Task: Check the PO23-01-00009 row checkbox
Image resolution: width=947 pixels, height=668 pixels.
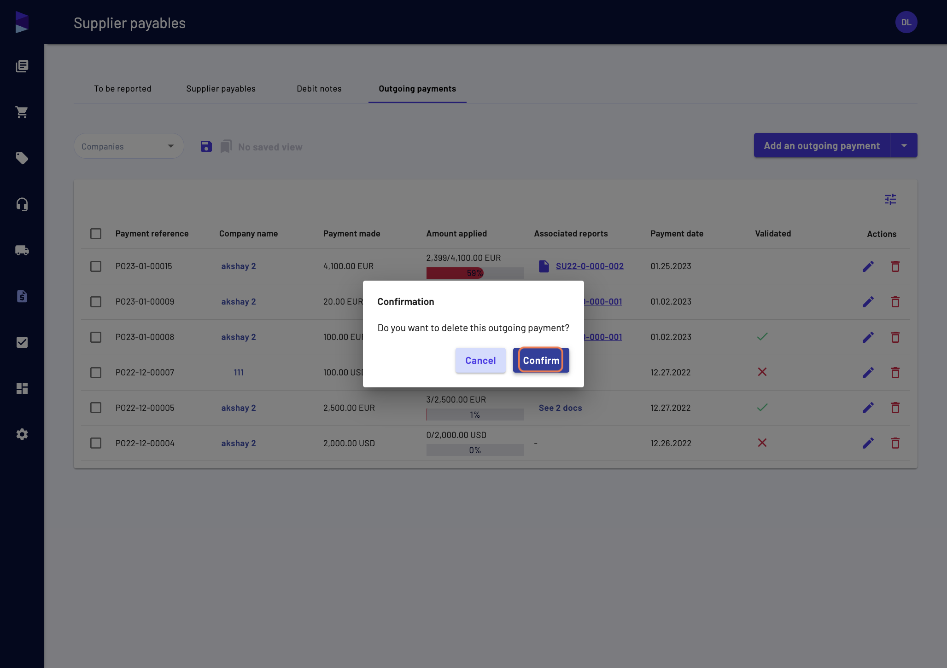Action: point(96,302)
